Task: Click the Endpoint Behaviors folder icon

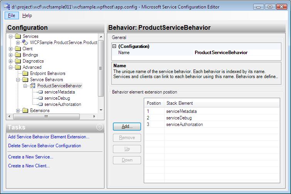Action: (25, 73)
